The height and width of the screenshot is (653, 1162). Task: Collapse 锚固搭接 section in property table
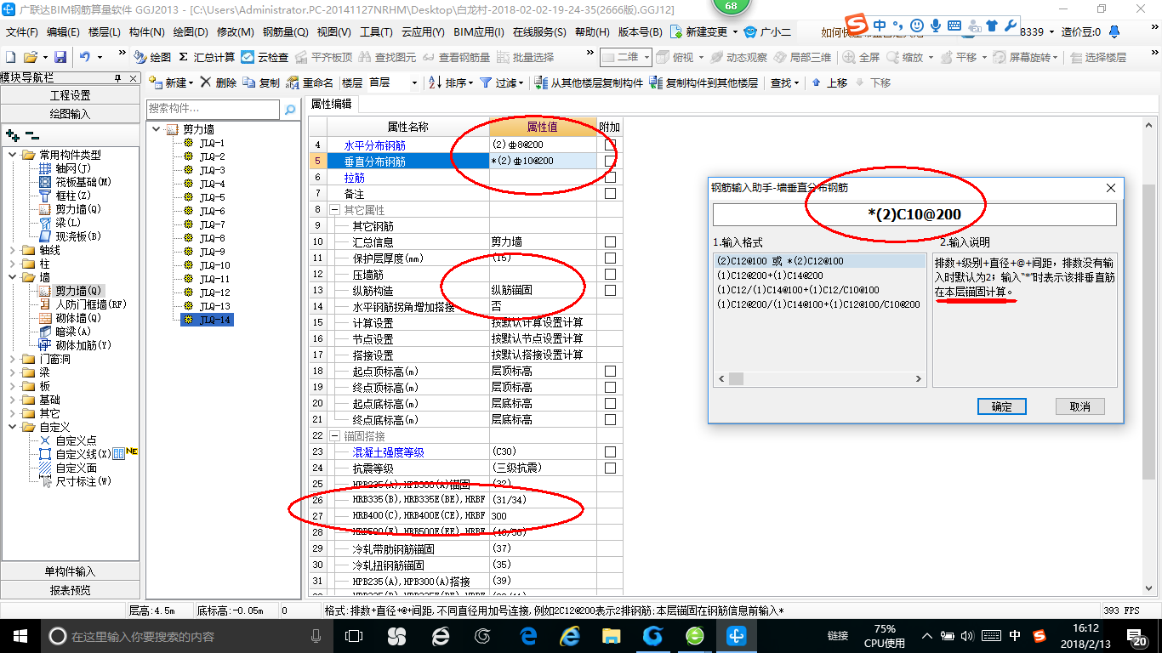[335, 435]
